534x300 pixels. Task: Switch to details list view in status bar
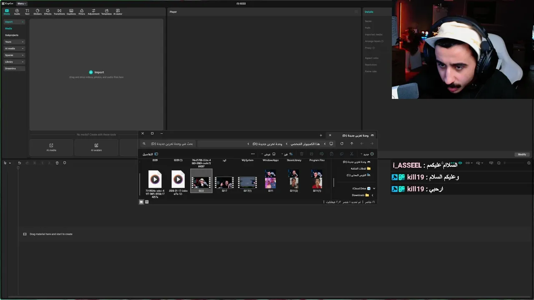147,202
